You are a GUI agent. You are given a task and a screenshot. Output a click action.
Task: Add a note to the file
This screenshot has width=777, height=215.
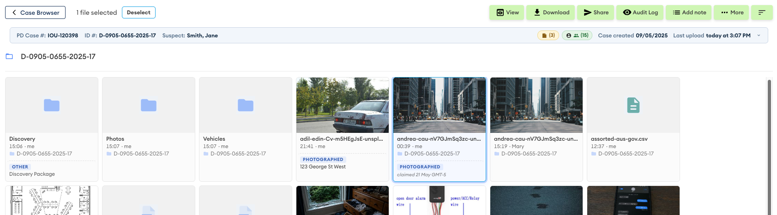[689, 12]
